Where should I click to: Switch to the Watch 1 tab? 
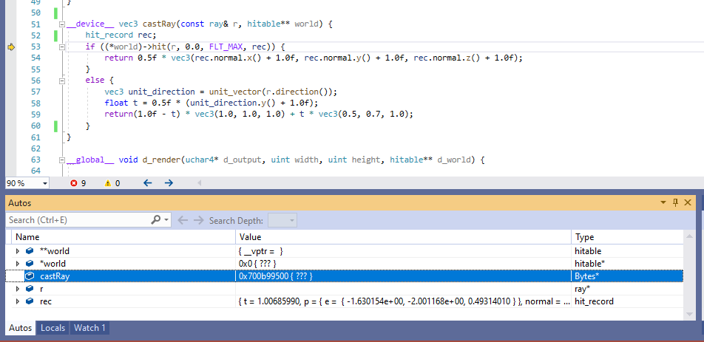click(x=89, y=328)
